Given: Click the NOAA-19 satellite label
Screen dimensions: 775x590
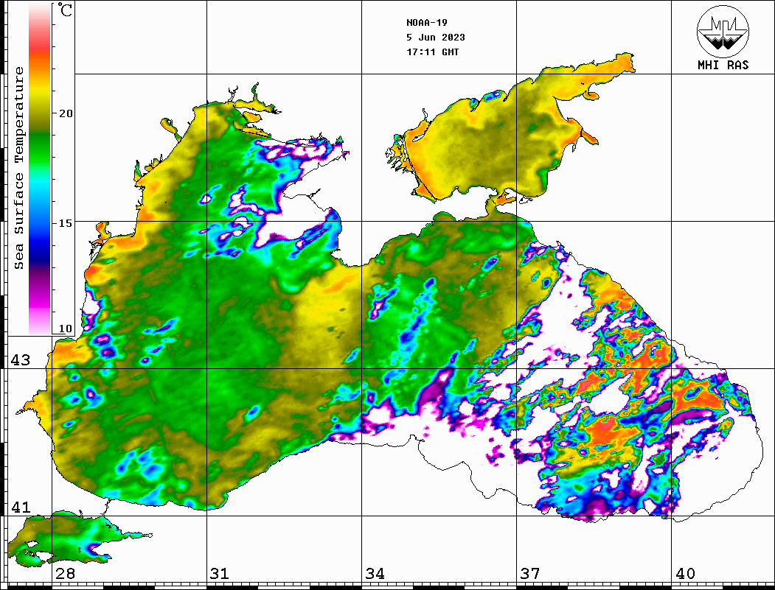Looking at the screenshot, I should click(427, 23).
